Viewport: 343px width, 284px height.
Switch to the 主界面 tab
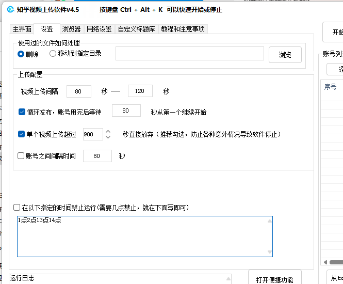click(22, 29)
